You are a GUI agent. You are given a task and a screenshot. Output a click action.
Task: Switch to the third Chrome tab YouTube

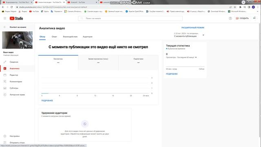(82, 2)
